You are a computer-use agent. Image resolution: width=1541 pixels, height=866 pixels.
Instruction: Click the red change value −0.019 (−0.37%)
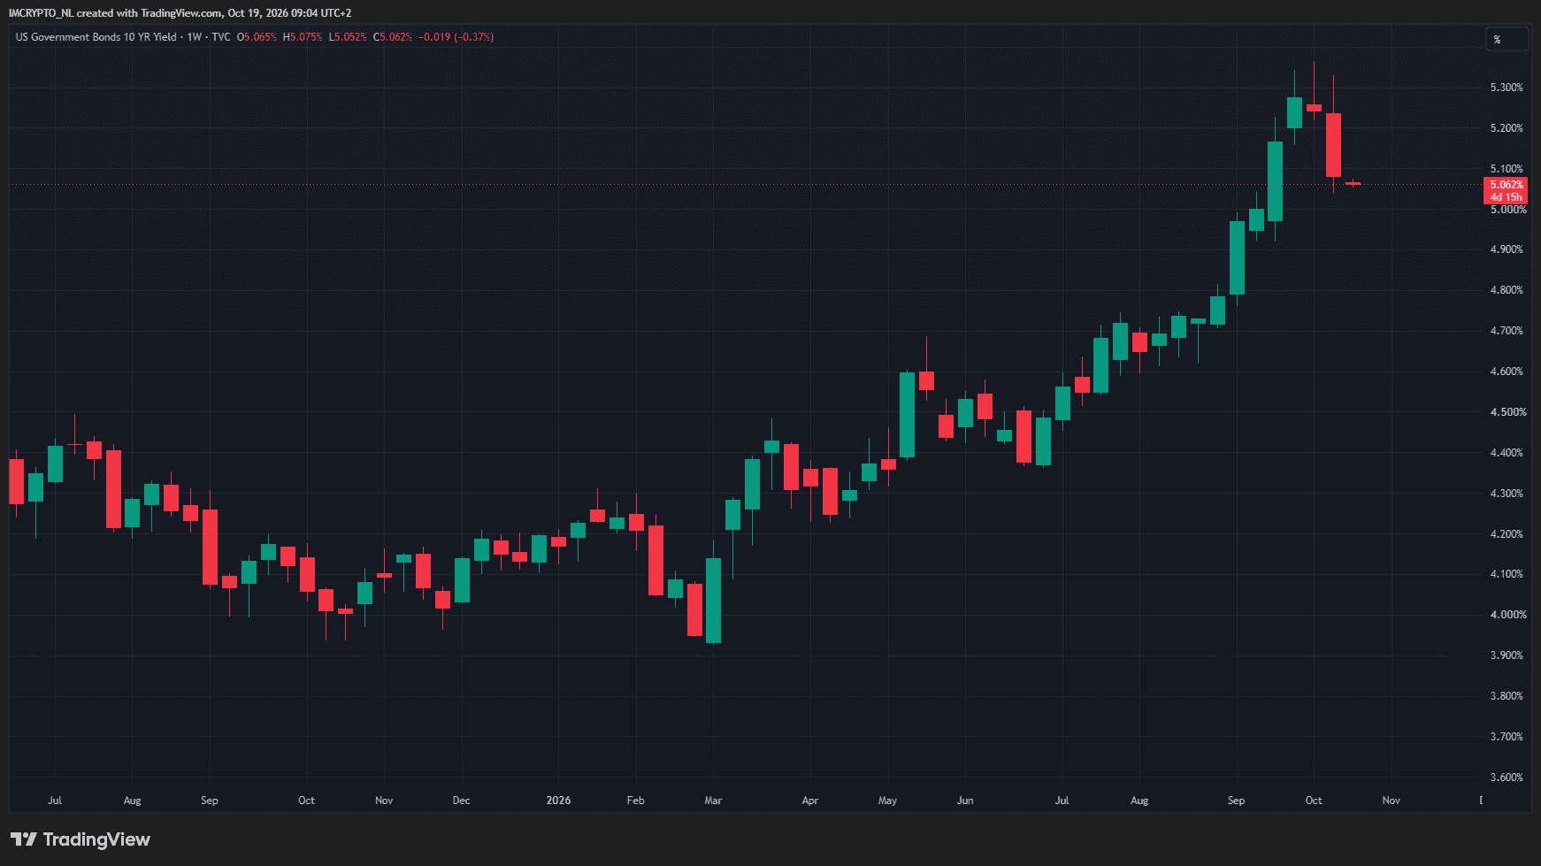pyautogui.click(x=456, y=37)
